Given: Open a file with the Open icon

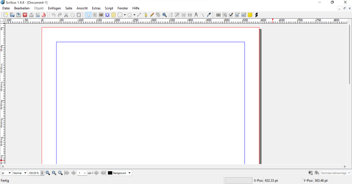Looking at the screenshot, I should [12, 15].
